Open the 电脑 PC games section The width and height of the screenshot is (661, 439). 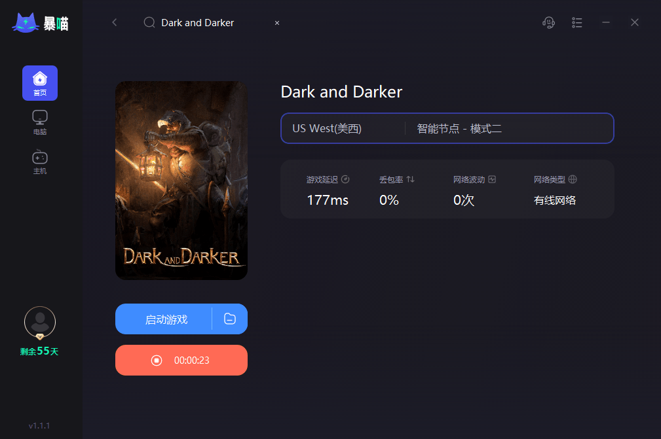39,122
